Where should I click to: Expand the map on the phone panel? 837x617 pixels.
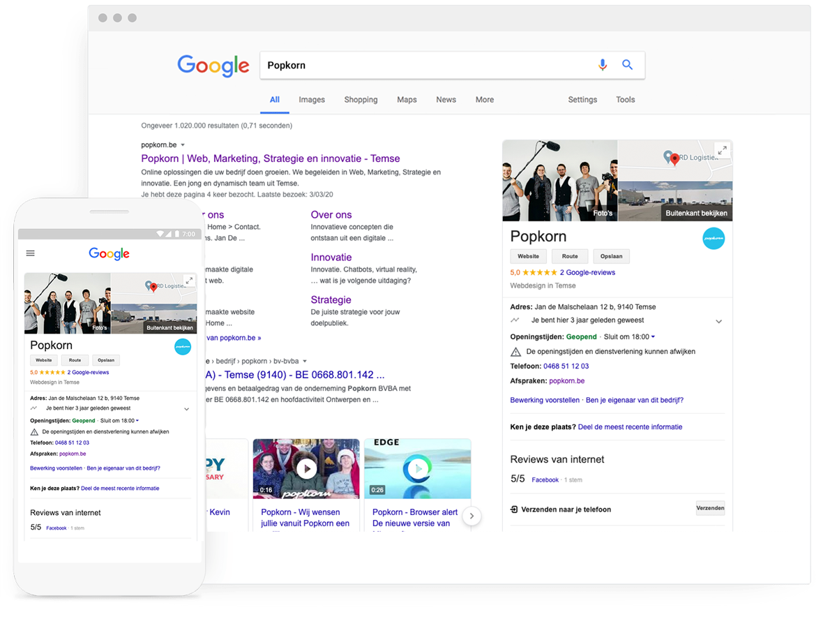[188, 281]
